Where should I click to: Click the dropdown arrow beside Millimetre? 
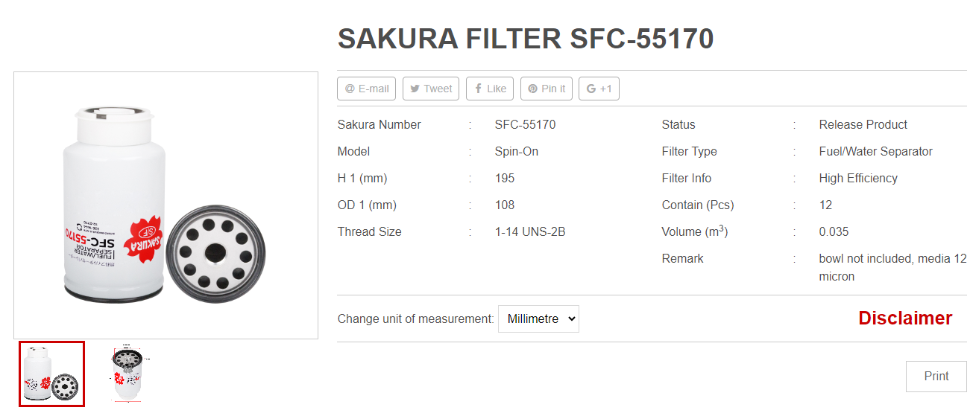click(571, 319)
